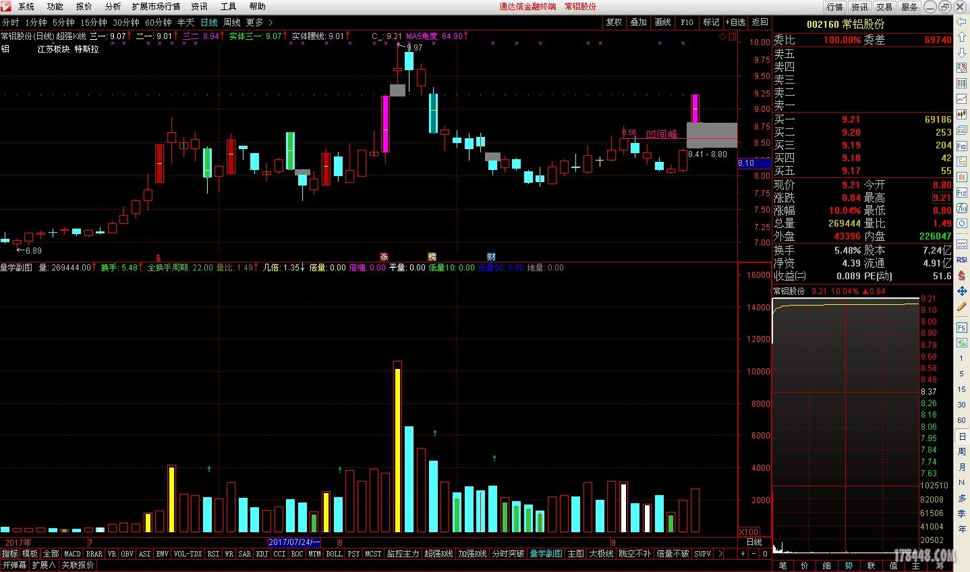The width and height of the screenshot is (970, 572).
Task: Open the 系统 menu
Action: pos(26,7)
